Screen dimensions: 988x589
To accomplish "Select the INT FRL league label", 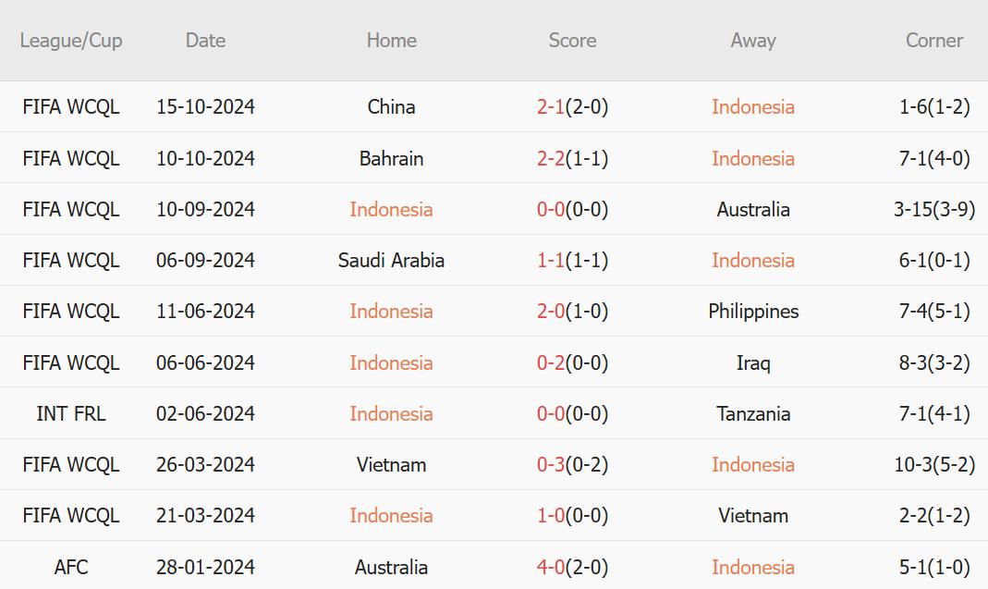I will tap(71, 413).
